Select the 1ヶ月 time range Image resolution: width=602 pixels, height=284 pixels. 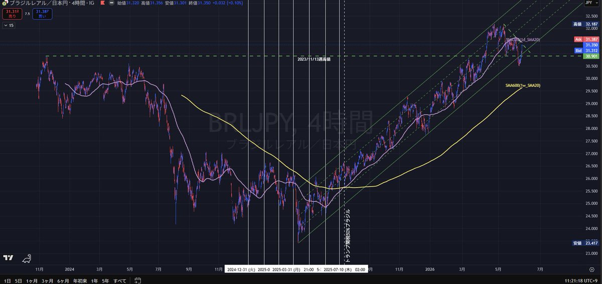point(32,280)
